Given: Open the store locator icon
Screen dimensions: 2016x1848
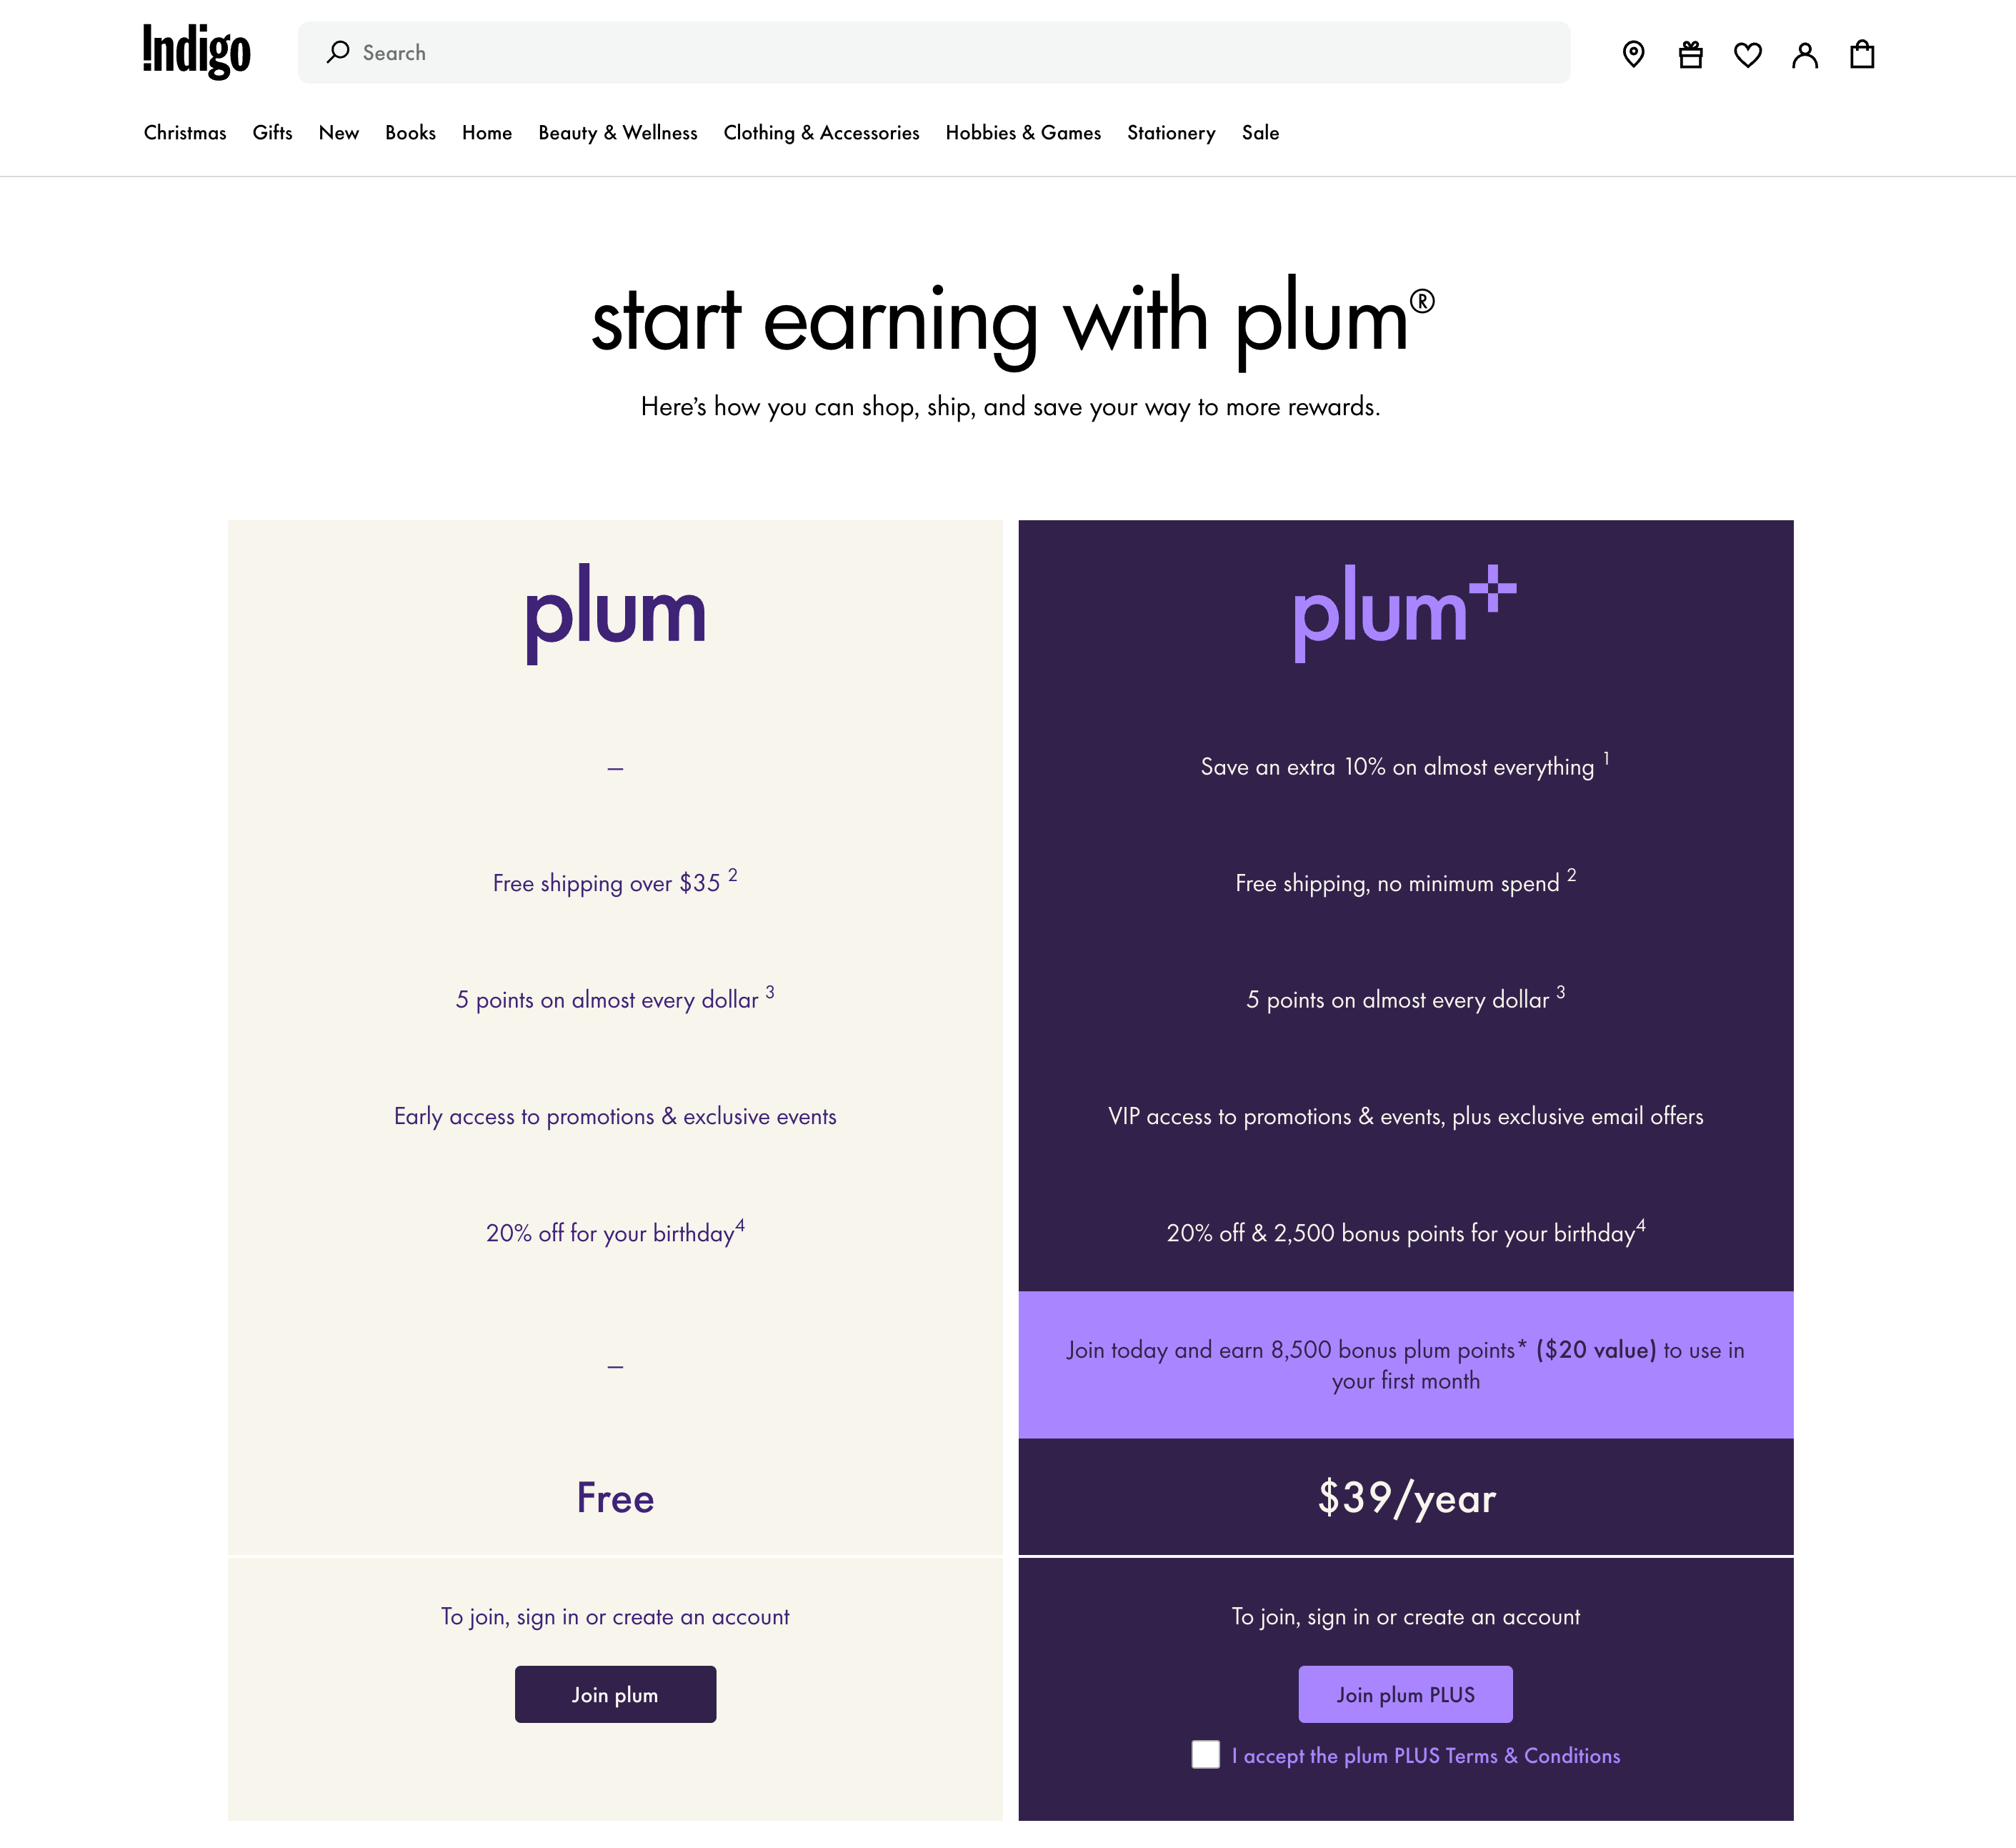Looking at the screenshot, I should [1632, 53].
